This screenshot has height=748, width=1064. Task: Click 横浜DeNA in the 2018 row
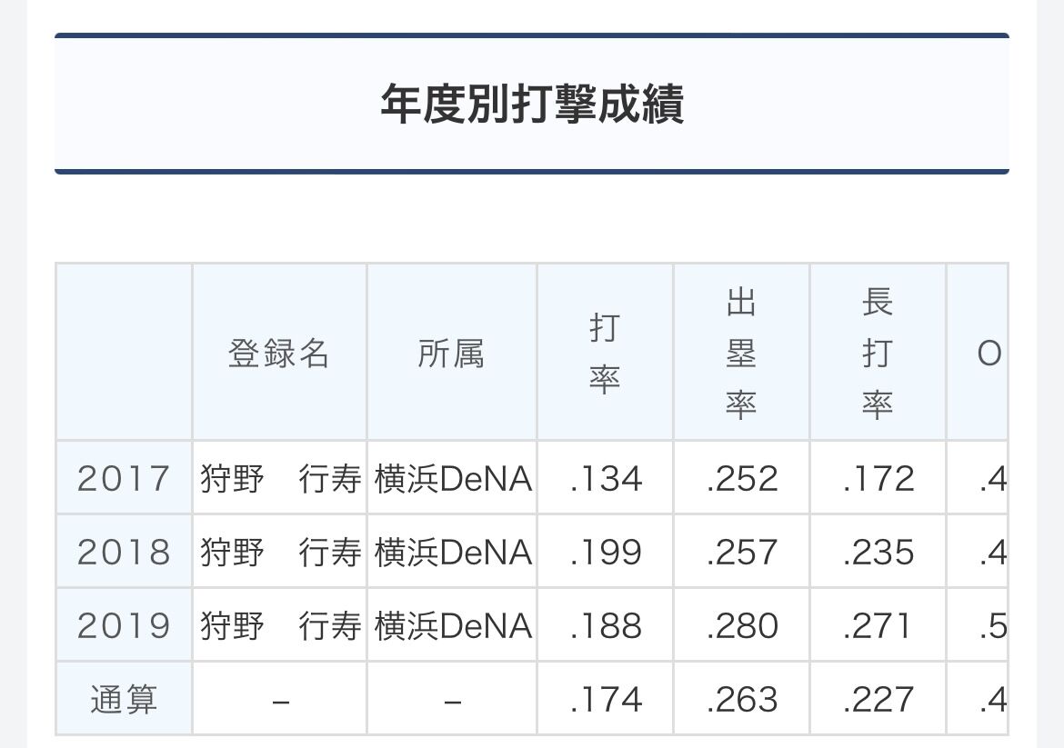(x=452, y=552)
